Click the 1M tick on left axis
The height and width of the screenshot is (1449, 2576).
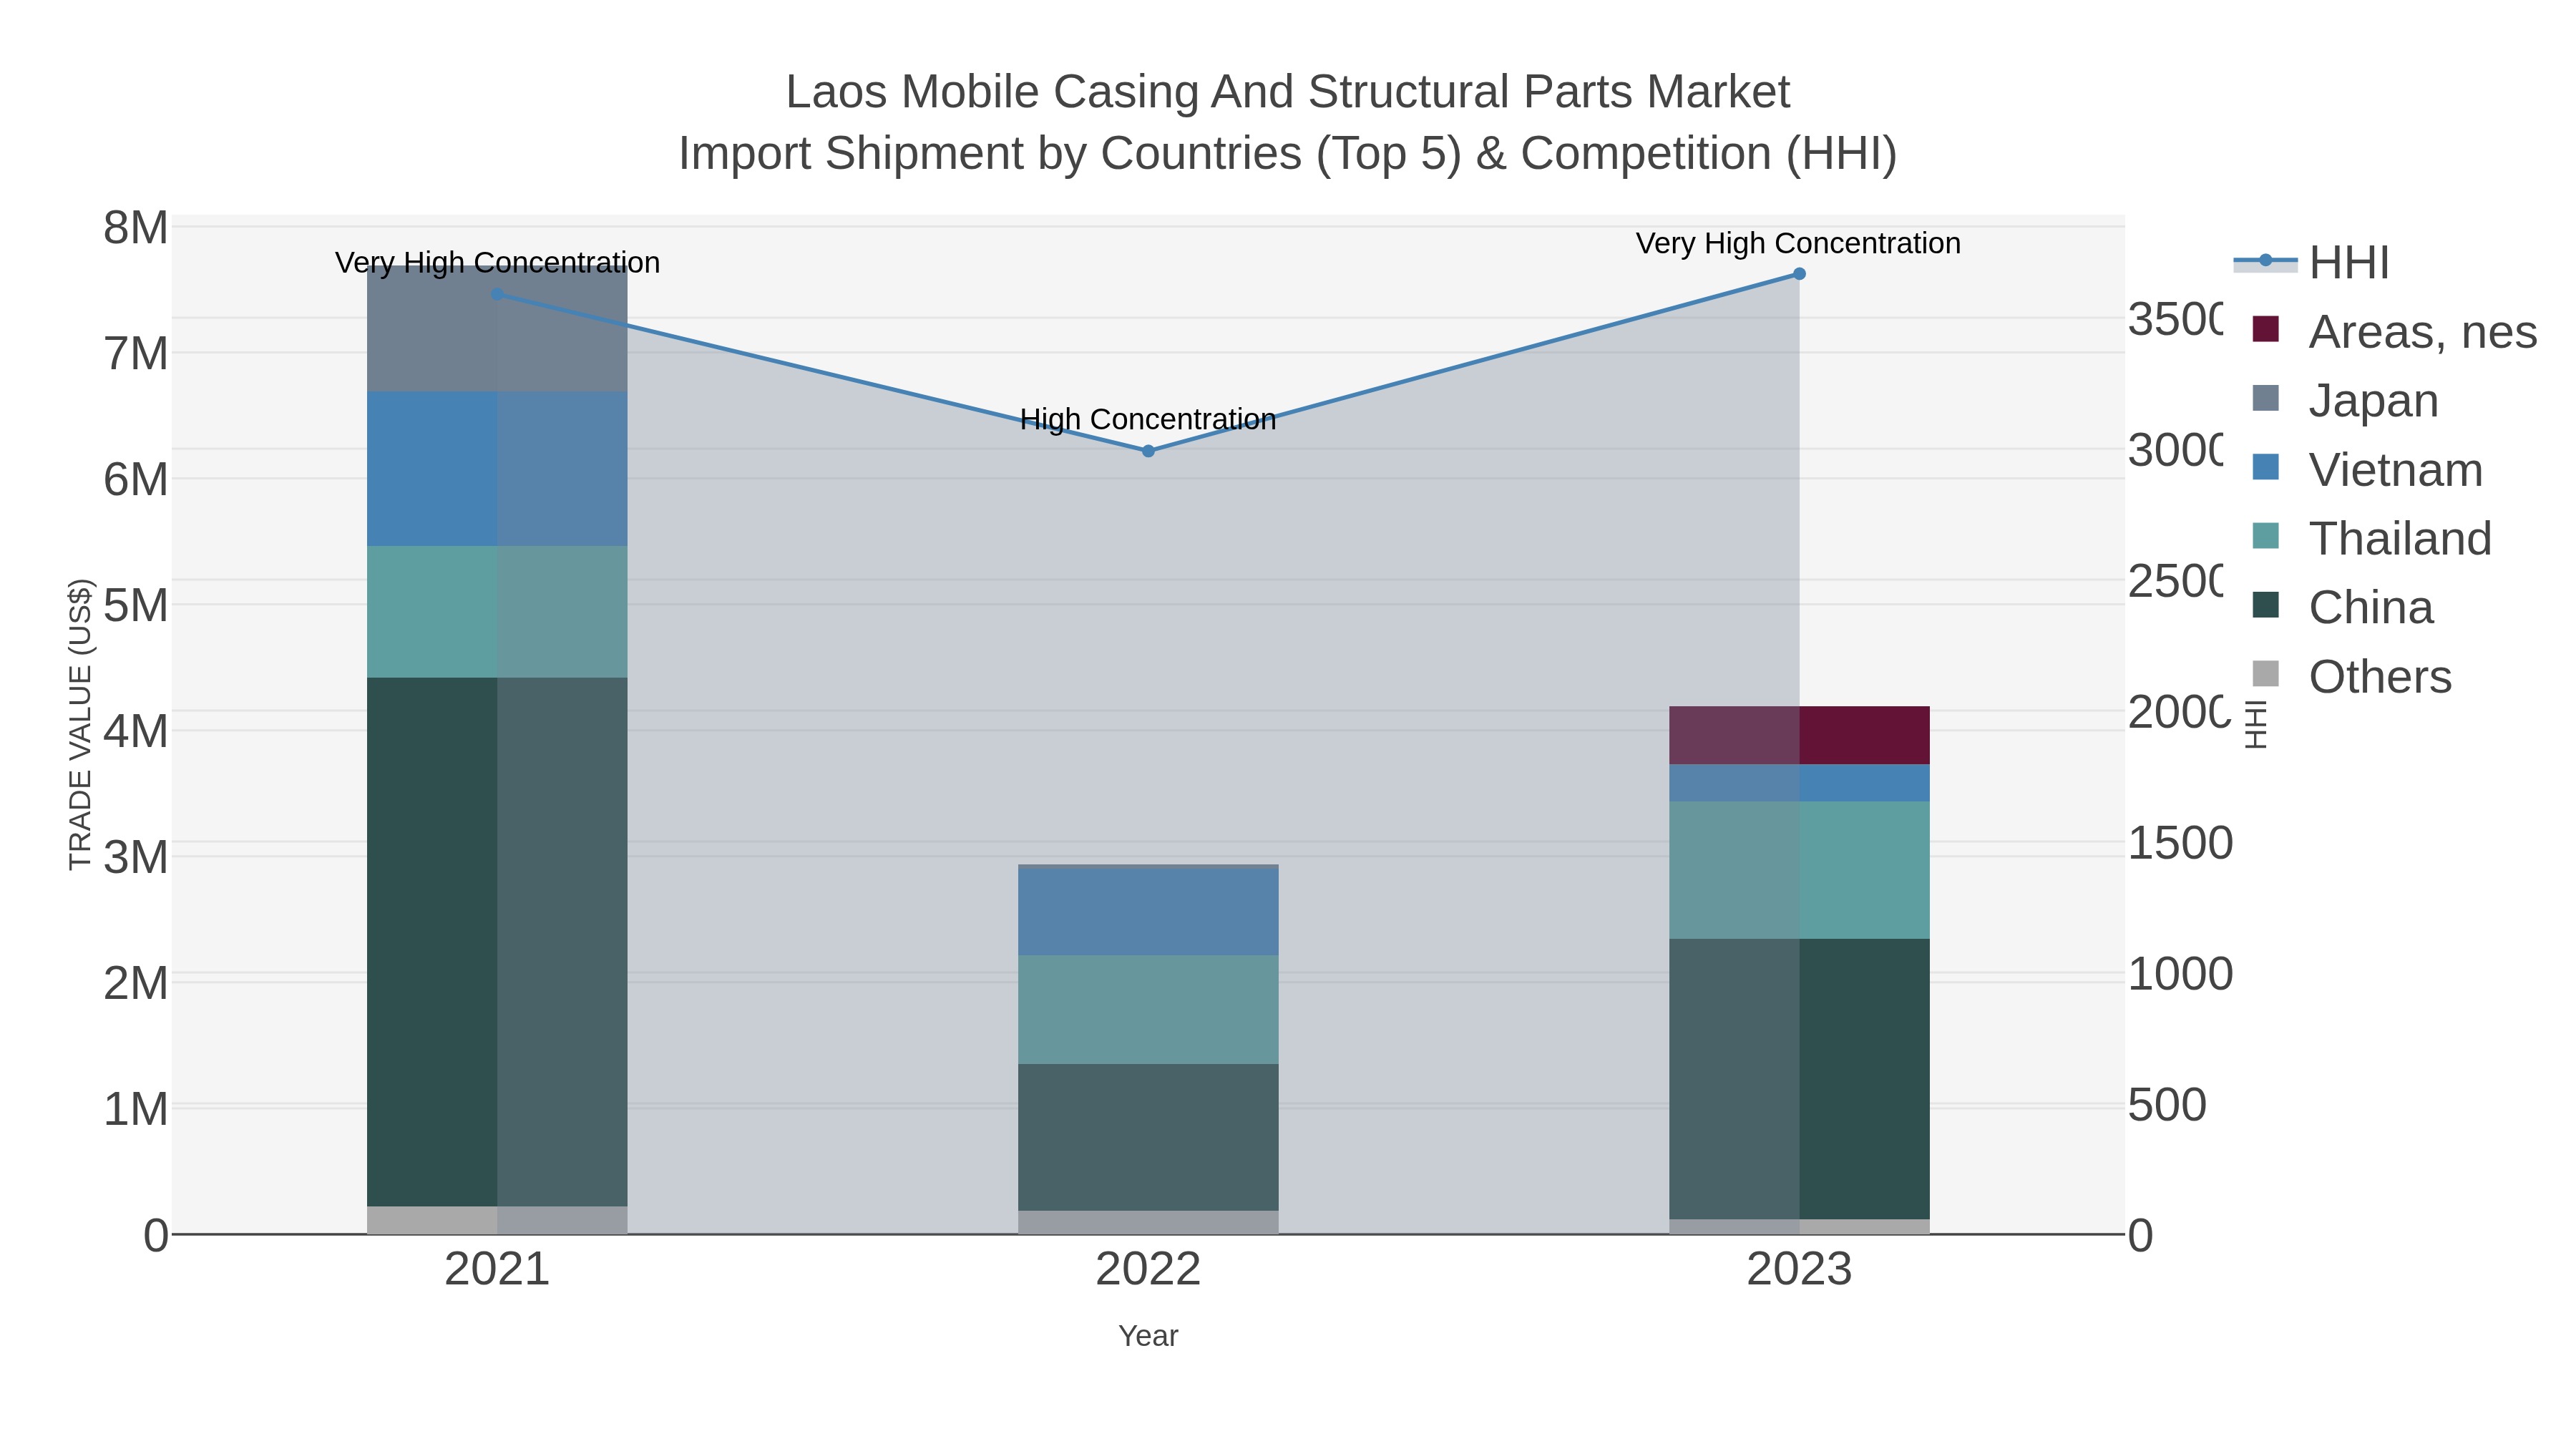pyautogui.click(x=136, y=1110)
